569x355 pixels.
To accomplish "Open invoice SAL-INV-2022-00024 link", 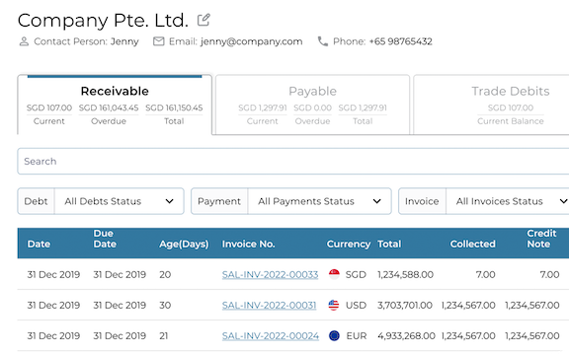I will tap(271, 336).
